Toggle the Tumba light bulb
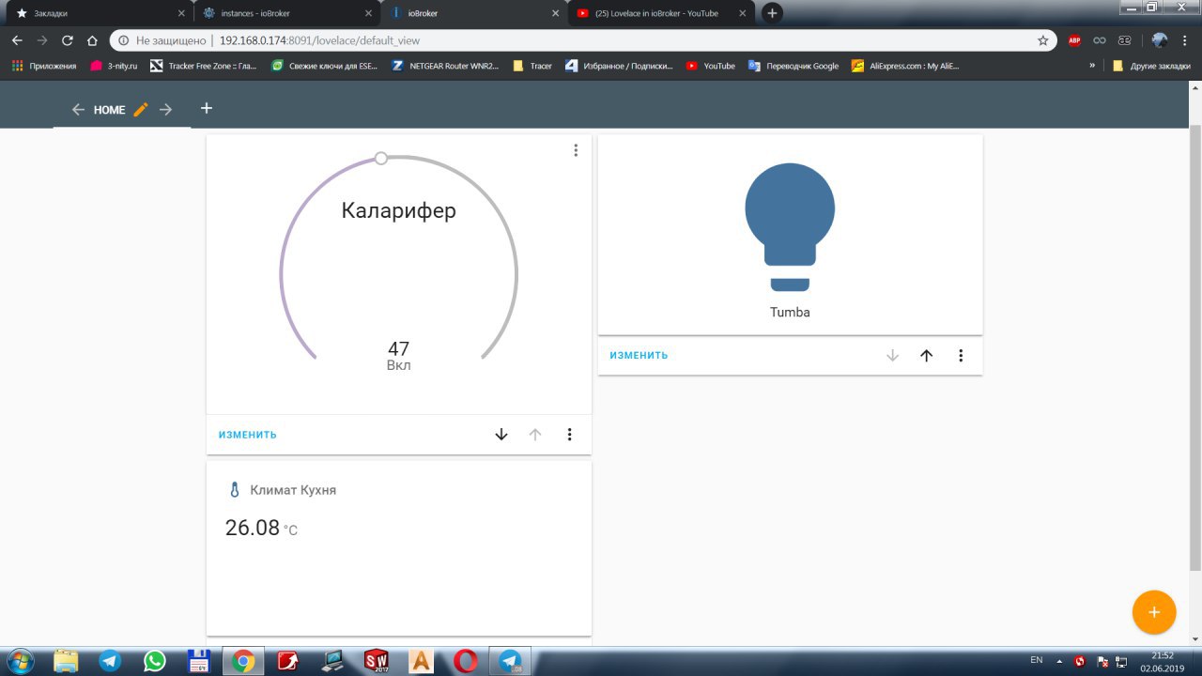1202x676 pixels. coord(790,226)
